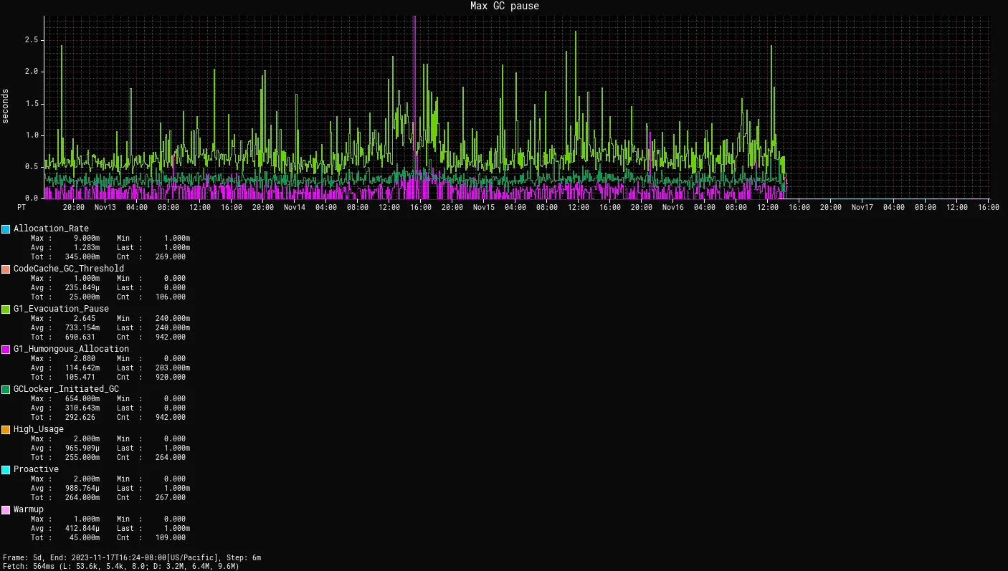Click the Nov15 date label on x-axis
The image size is (1008, 571).
click(483, 208)
